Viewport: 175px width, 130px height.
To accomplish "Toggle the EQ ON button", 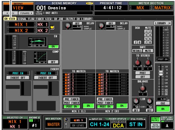I will (53, 46).
